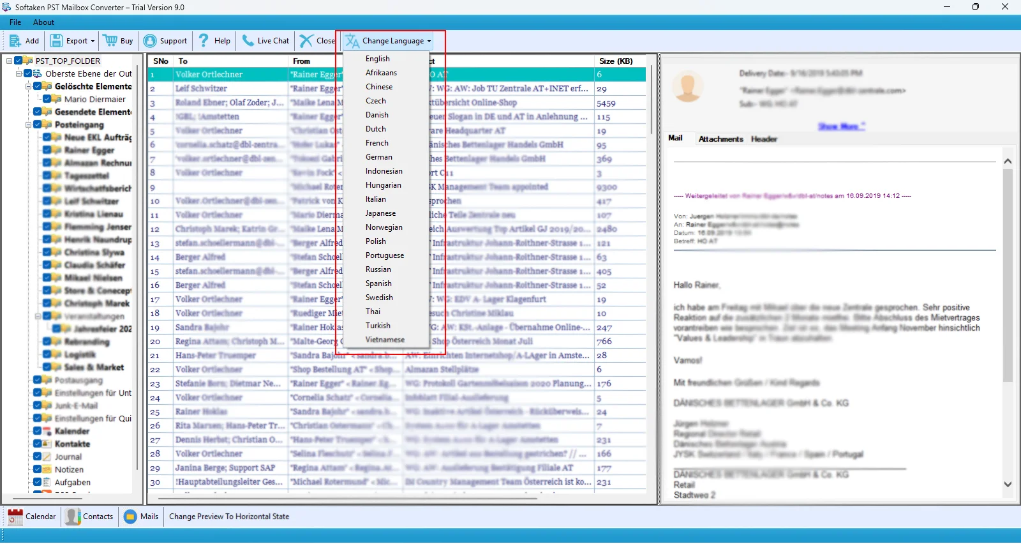
Task: Click the Kontakte folder icon
Action: [47, 444]
